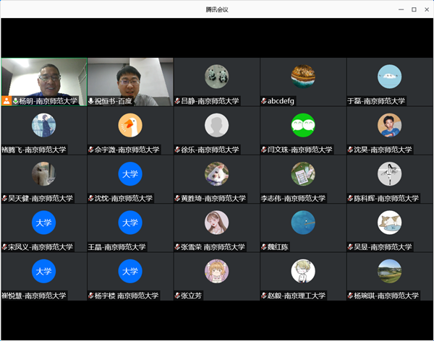Click the blue 大学 avatar of 崔悦慧
This screenshot has height=341, width=434.
click(43, 272)
